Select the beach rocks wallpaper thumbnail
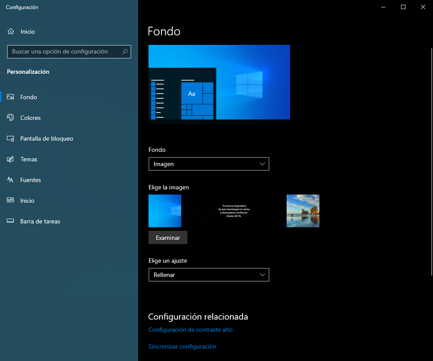Screen dimensions: 433x361 click(x=303, y=211)
